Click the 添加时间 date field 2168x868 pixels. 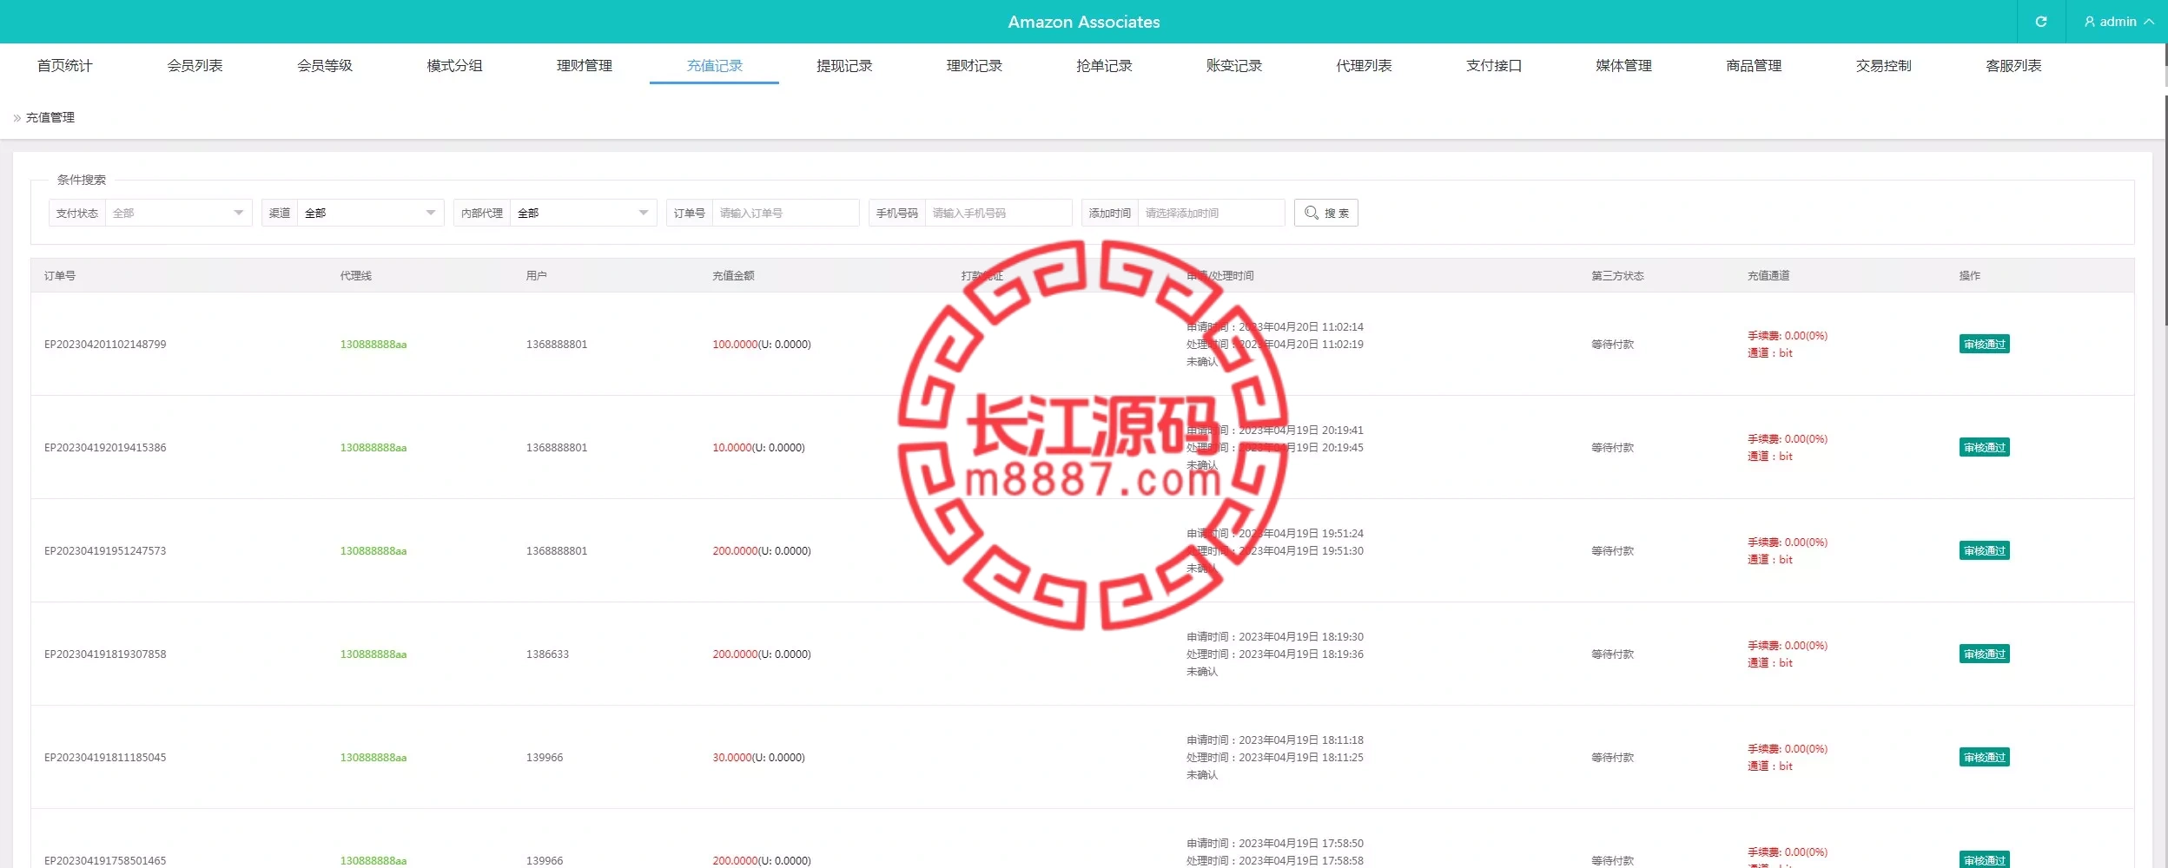tap(1212, 213)
